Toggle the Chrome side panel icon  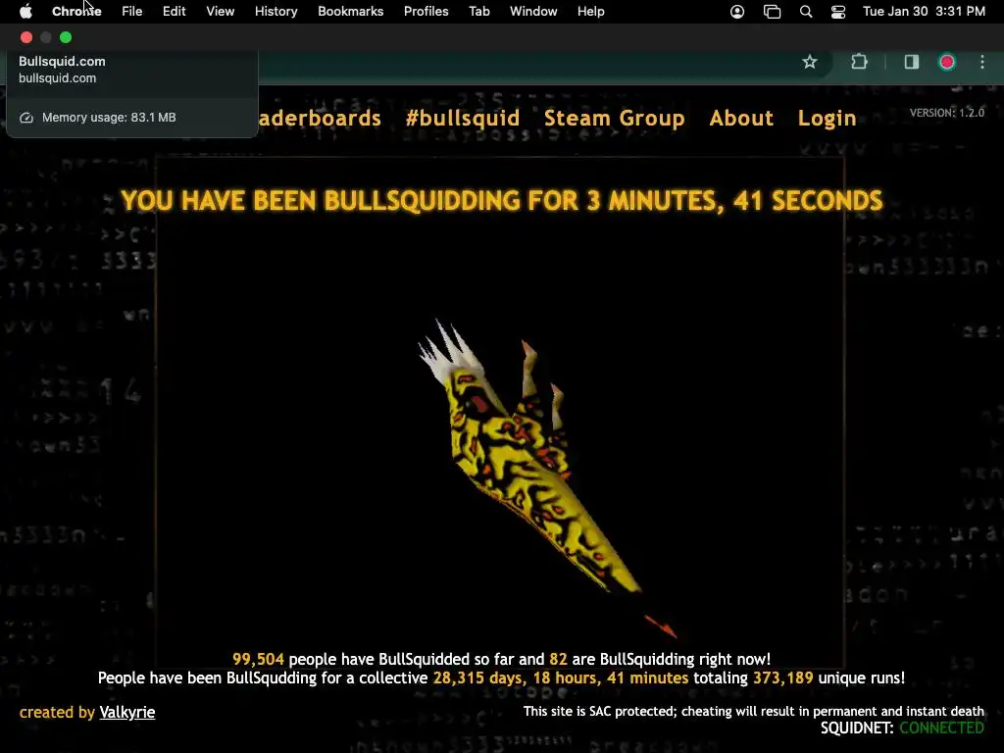[911, 62]
